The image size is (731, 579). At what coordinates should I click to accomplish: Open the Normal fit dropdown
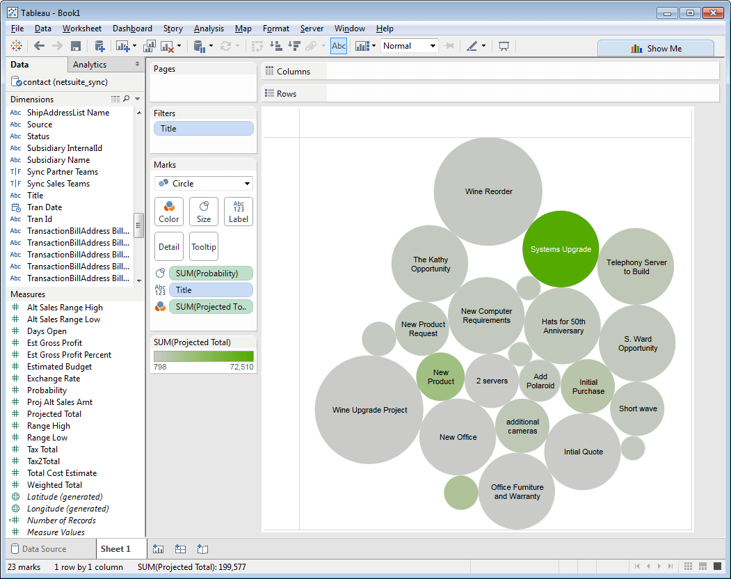[x=409, y=46]
